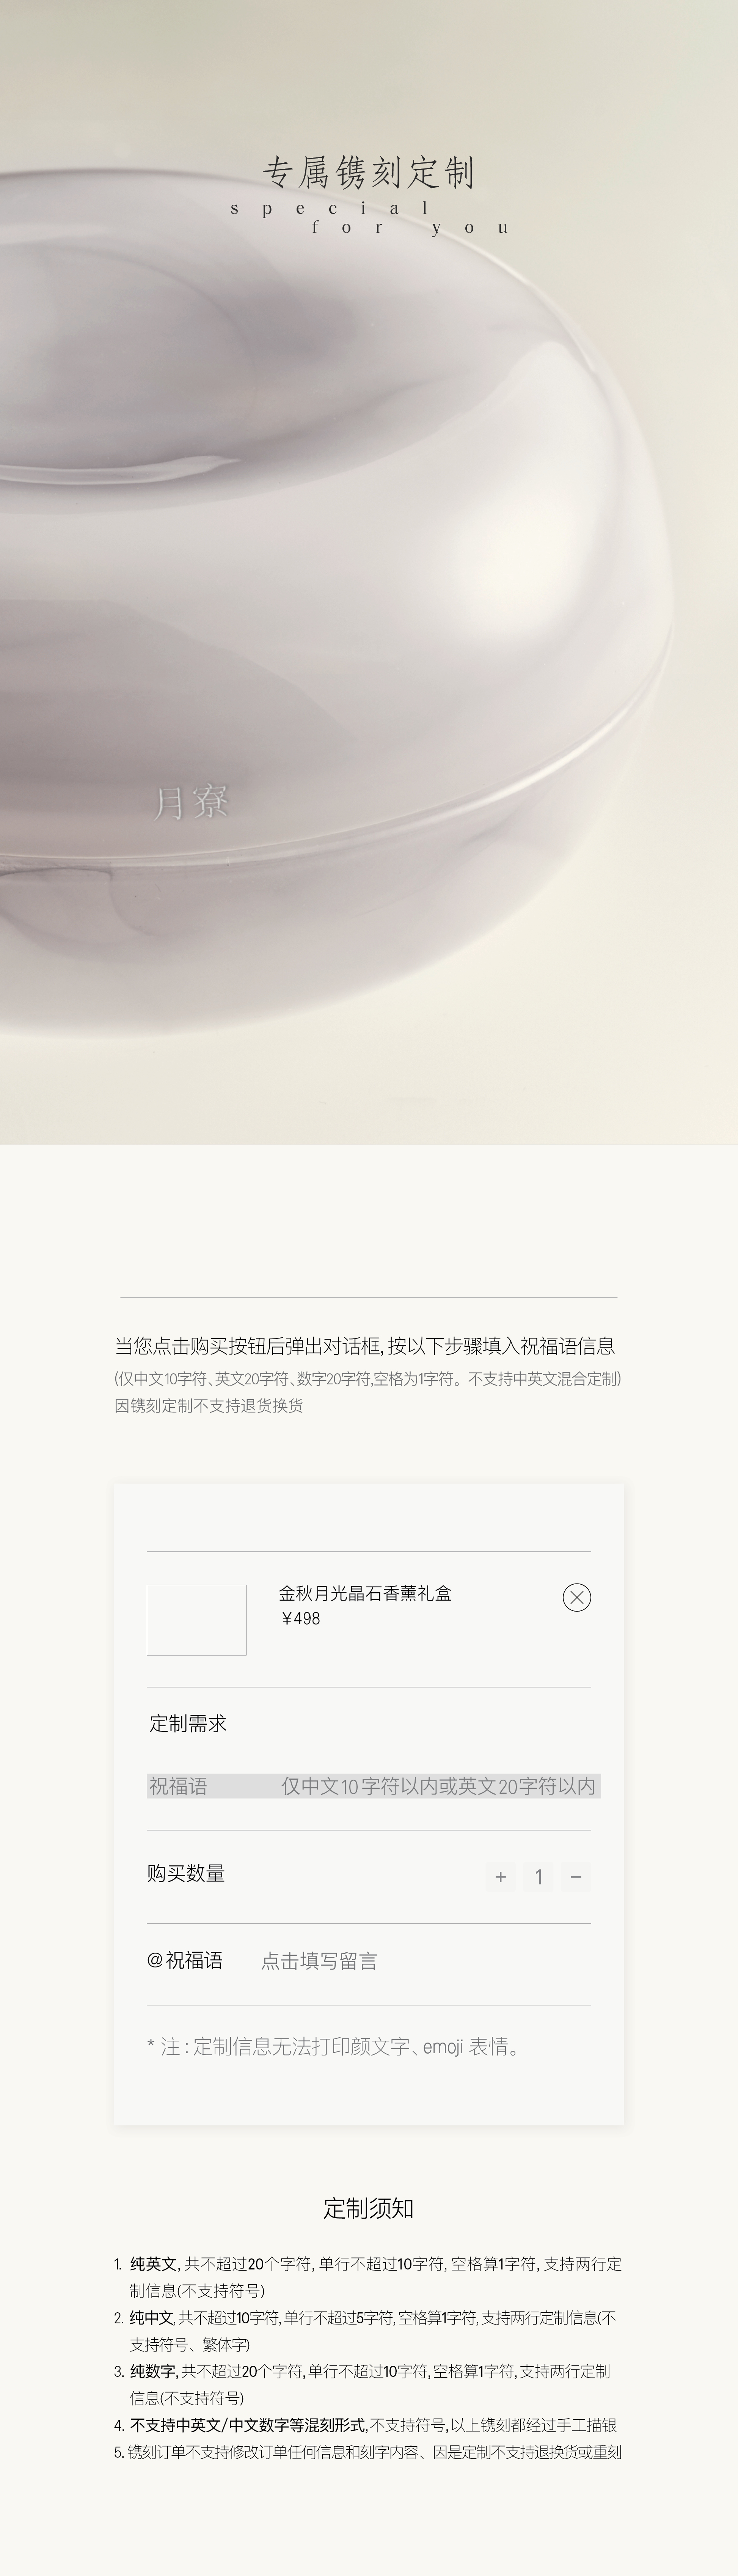
Task: Click the emoji note about 定制信息
Action: point(335,2046)
